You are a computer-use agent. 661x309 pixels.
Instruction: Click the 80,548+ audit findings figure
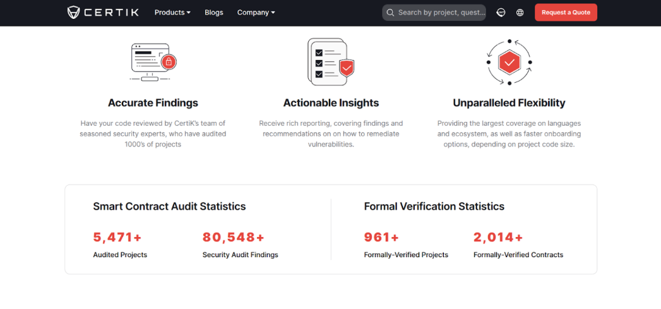[x=233, y=237]
